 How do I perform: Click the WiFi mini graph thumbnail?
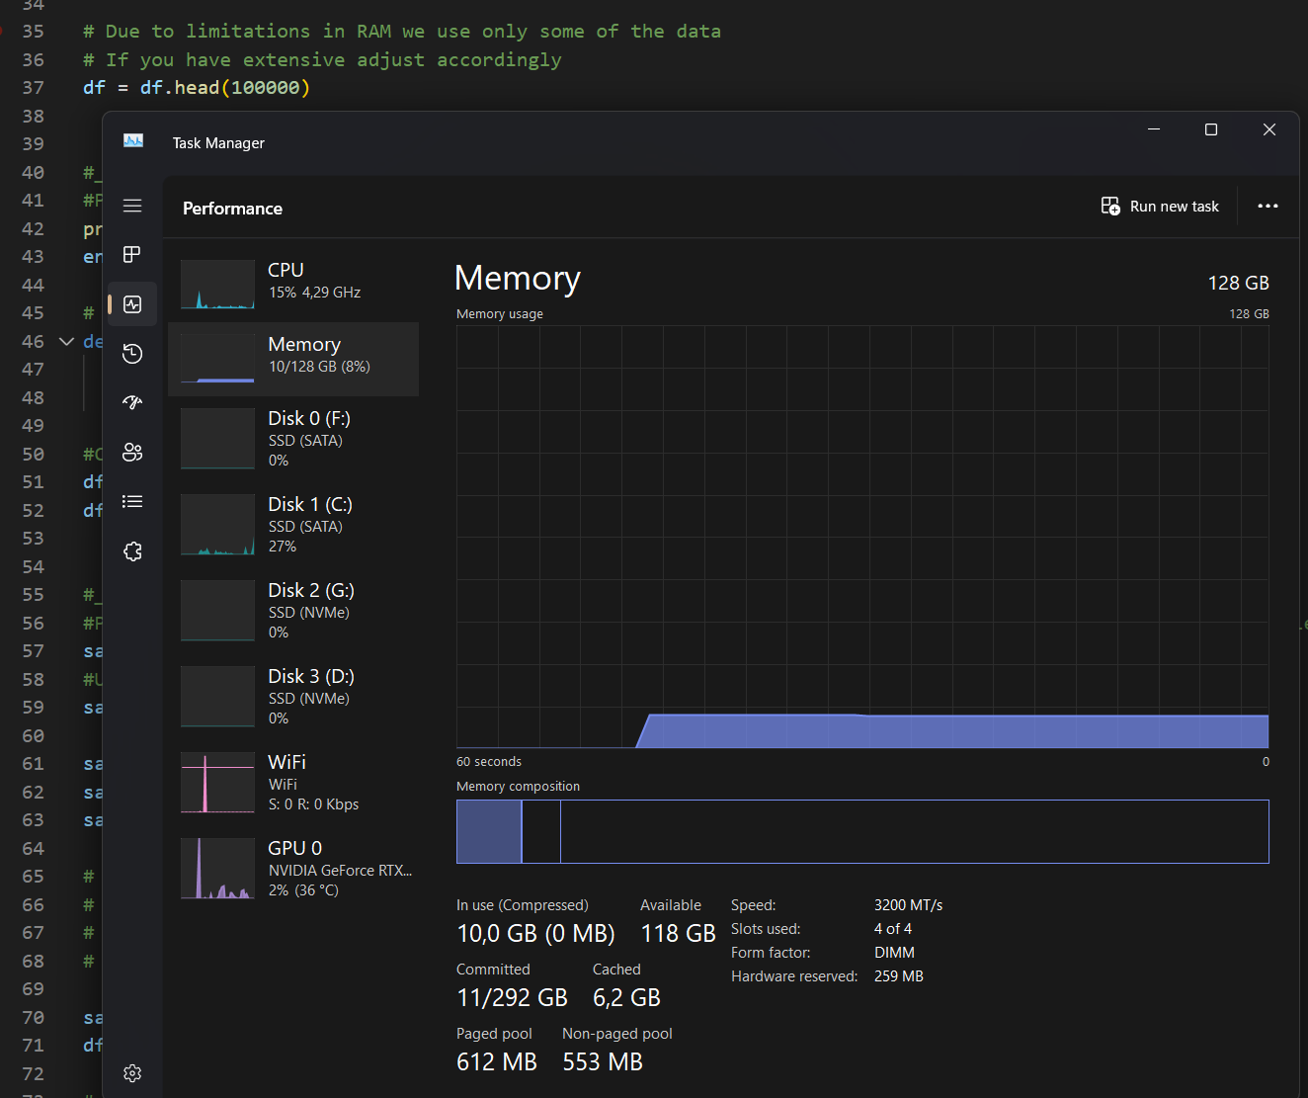point(217,783)
